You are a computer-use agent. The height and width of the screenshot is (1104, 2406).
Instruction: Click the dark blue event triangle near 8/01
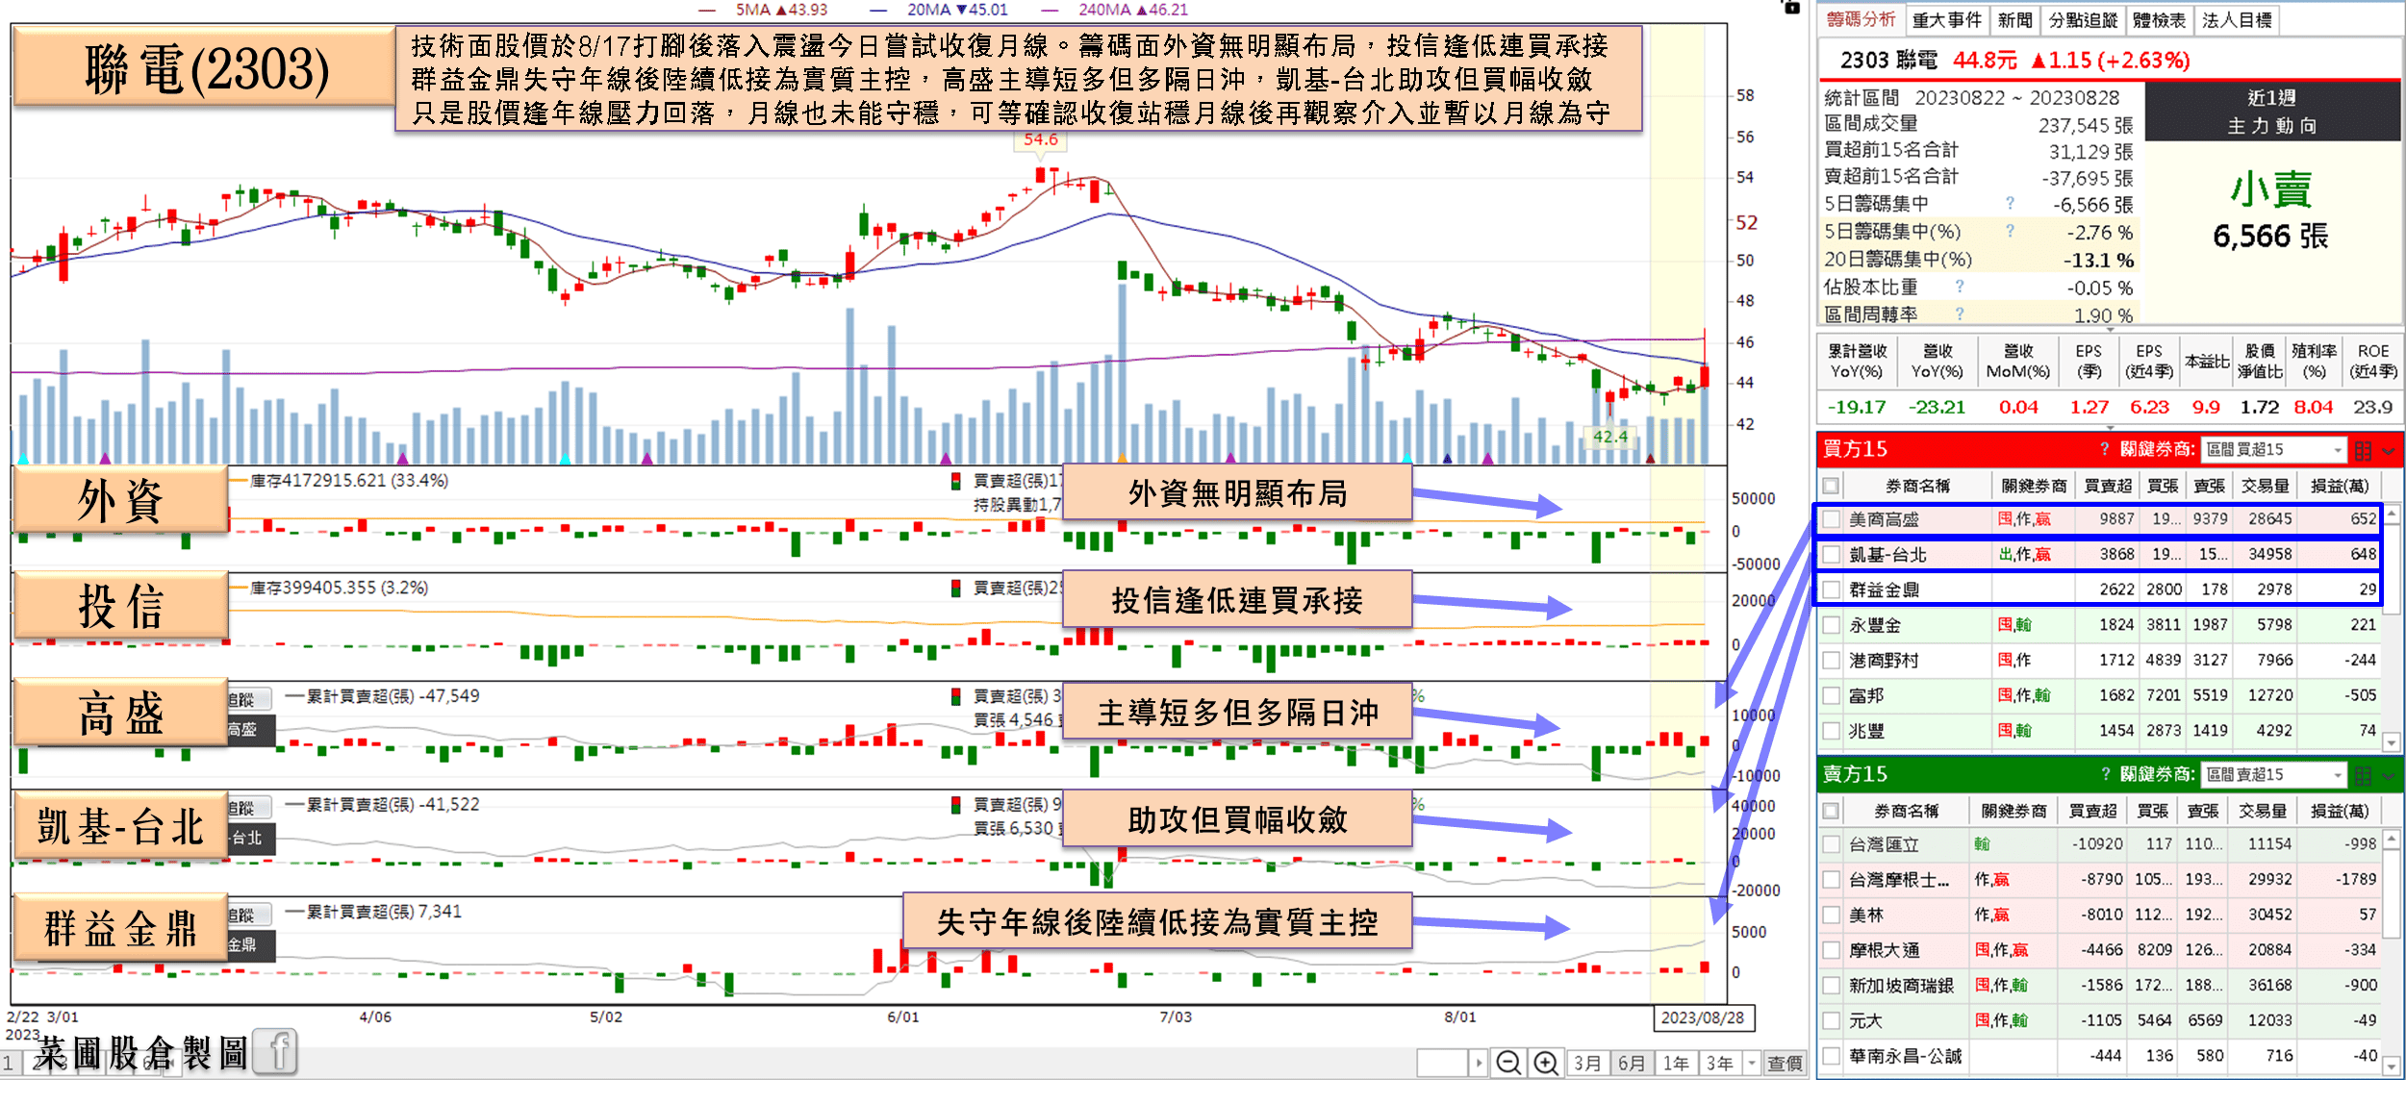pyautogui.click(x=1448, y=459)
